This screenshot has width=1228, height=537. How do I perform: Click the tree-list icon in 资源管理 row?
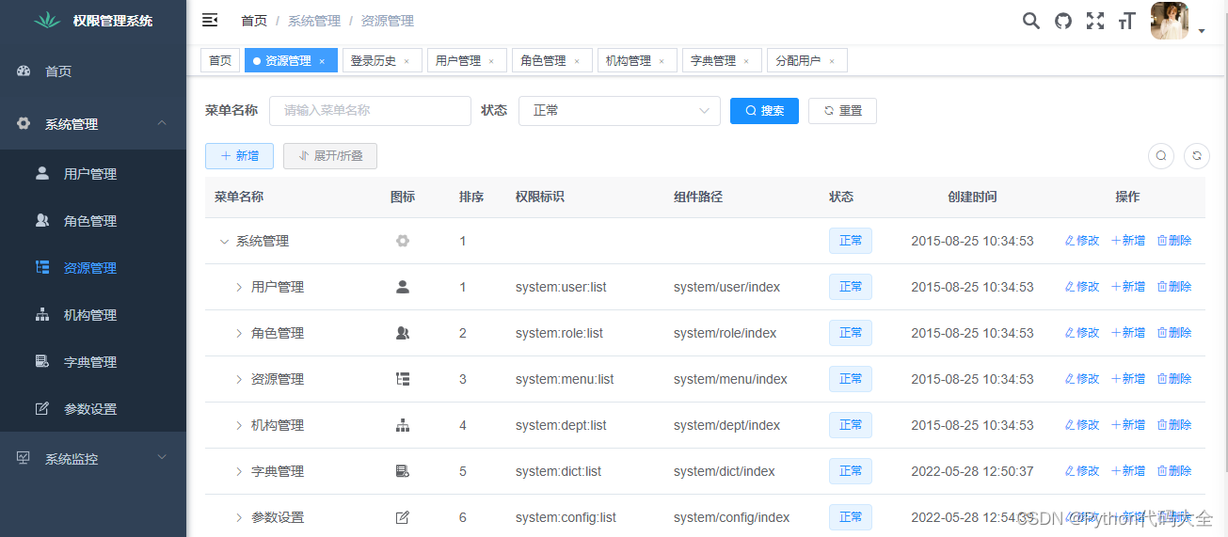(x=403, y=379)
